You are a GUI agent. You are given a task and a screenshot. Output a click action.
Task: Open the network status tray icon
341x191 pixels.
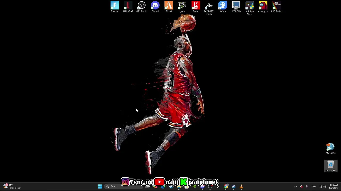(320, 186)
